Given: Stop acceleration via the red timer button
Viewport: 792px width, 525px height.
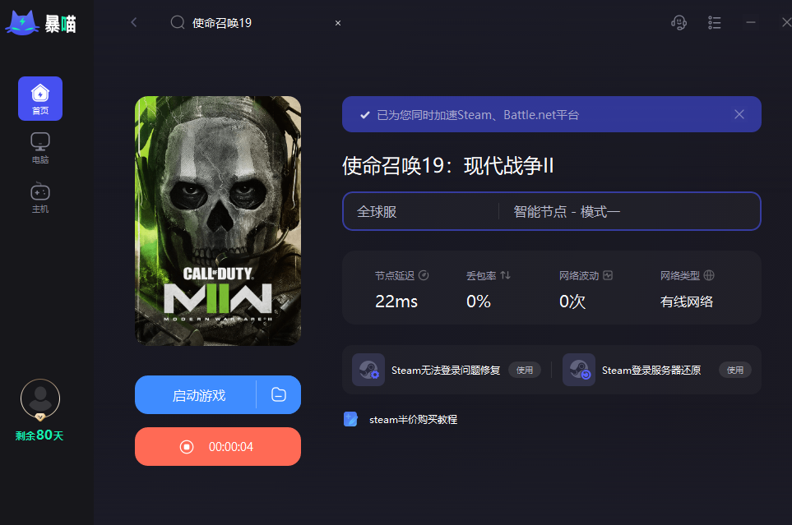Looking at the screenshot, I should coord(218,447).
